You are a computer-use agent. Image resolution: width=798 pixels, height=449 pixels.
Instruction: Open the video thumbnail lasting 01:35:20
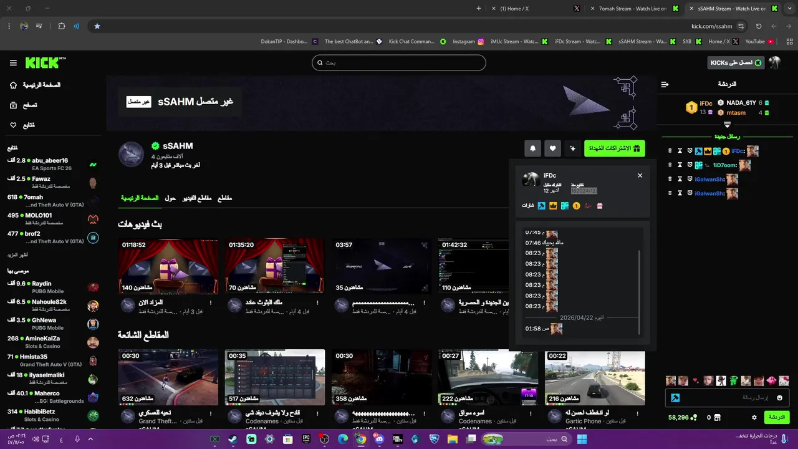[275, 266]
